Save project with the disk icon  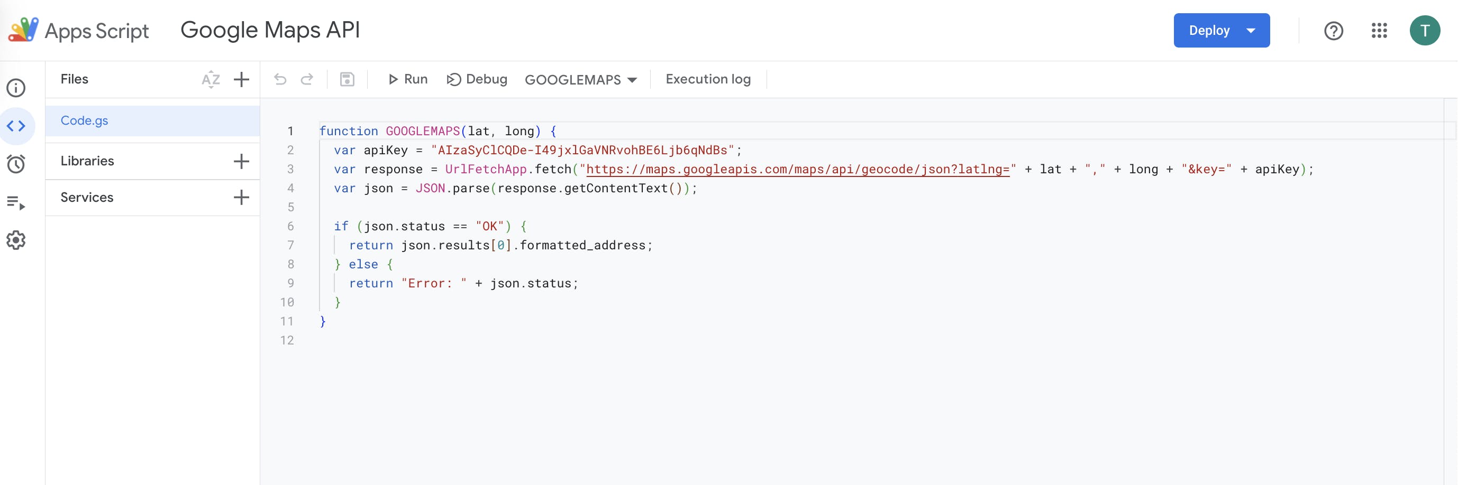(x=347, y=79)
